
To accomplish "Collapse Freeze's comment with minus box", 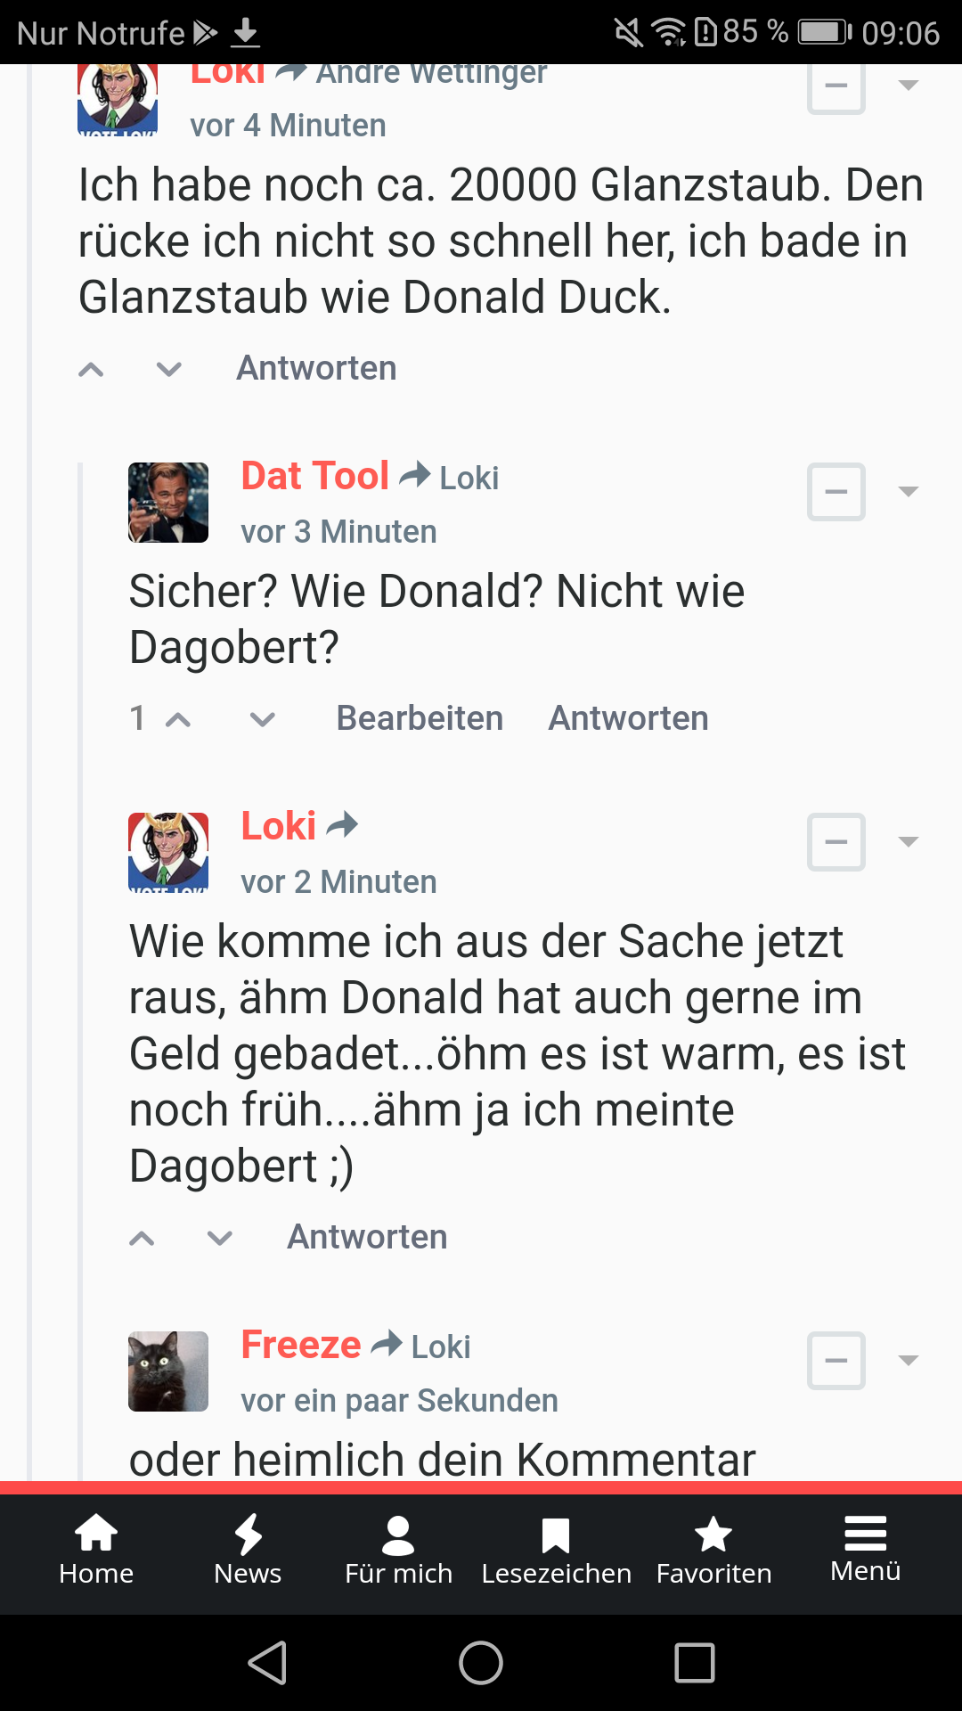I will click(836, 1361).
